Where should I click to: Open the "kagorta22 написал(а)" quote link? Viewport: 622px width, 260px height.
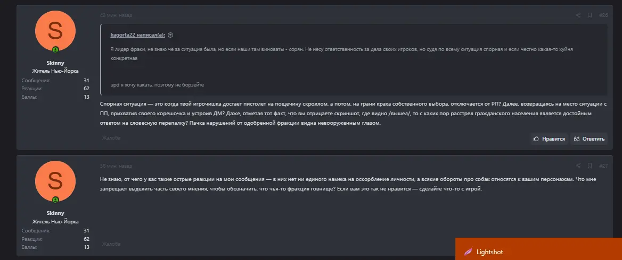click(x=137, y=35)
